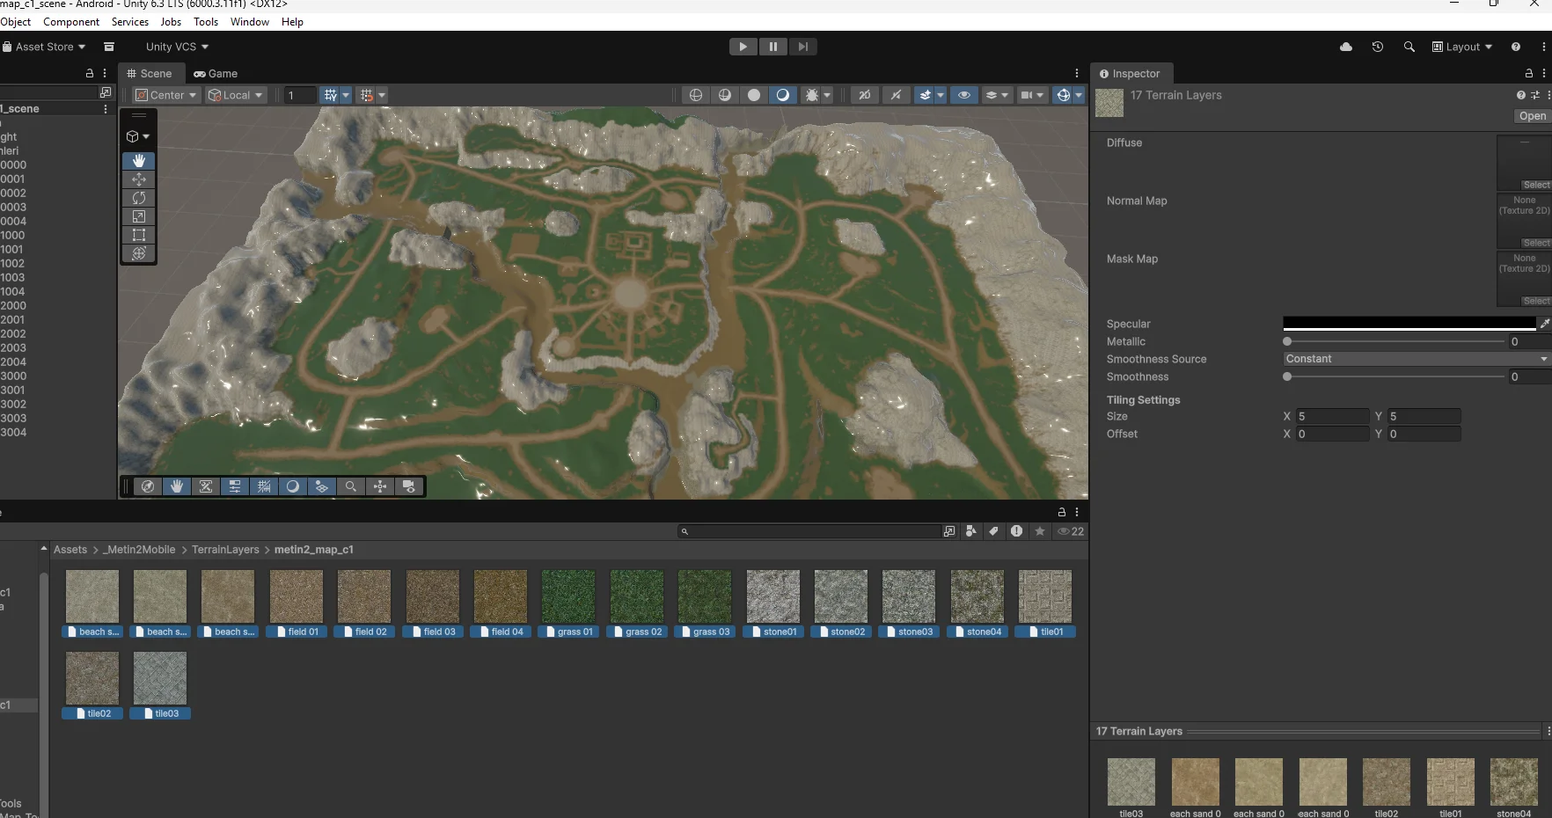This screenshot has height=818, width=1552.
Task: Click the shaded draw mode icon
Action: 783,95
